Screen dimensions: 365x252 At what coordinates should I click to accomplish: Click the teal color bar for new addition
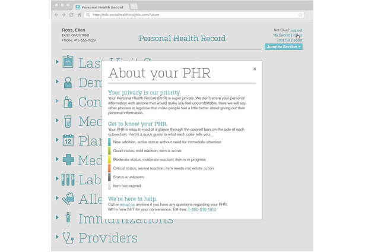(109, 142)
